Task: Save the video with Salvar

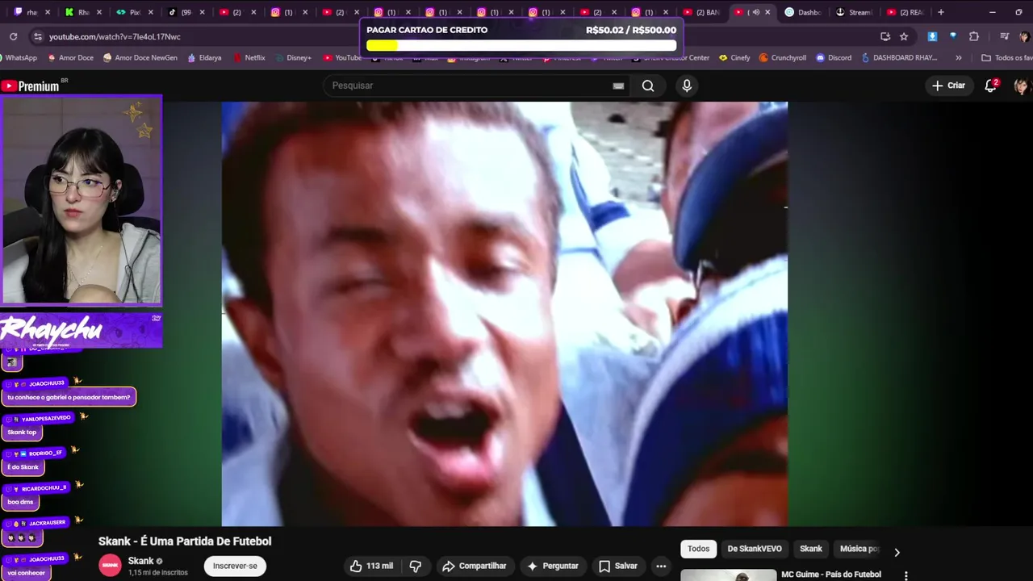Action: pyautogui.click(x=618, y=566)
